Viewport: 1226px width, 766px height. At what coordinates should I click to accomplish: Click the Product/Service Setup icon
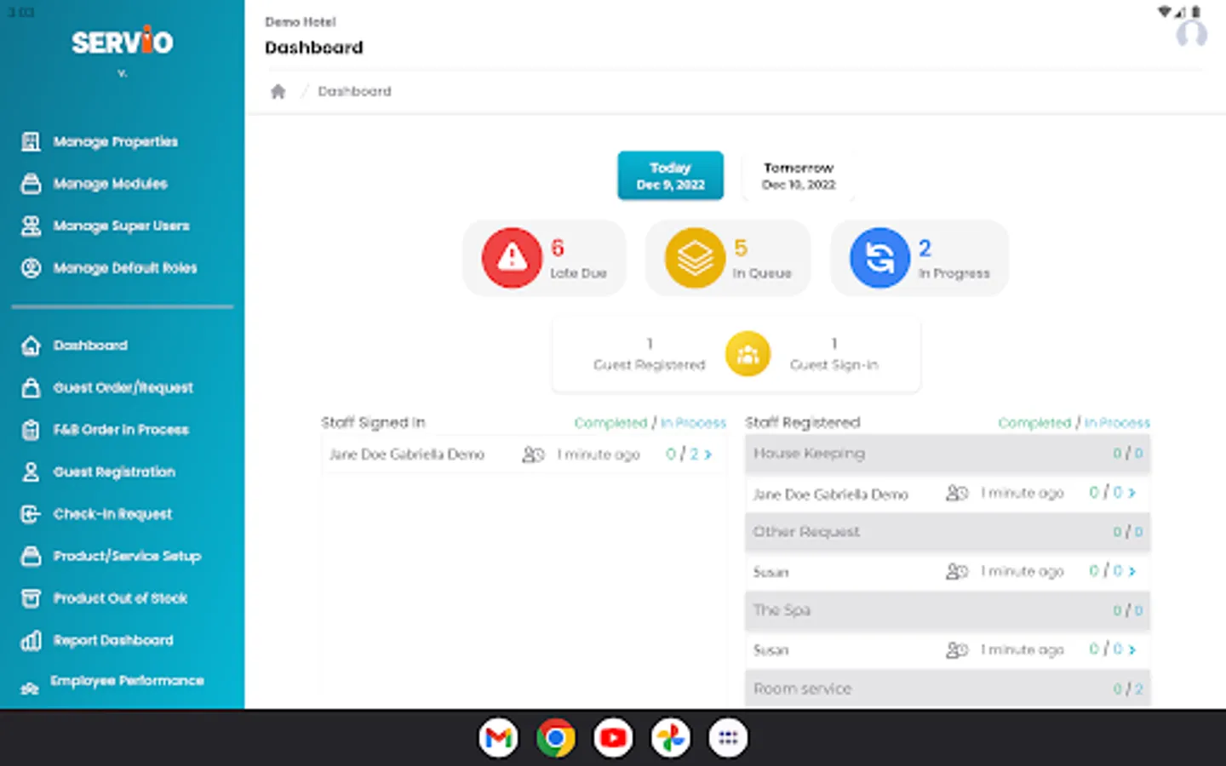point(31,557)
